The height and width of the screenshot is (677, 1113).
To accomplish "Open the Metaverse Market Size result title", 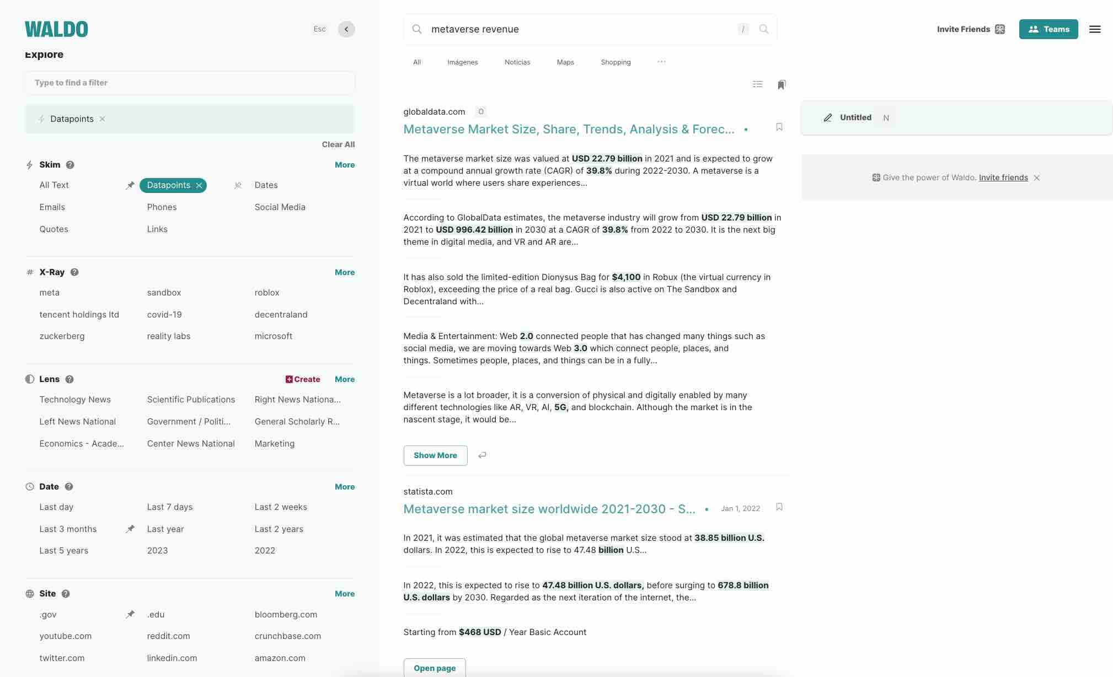I will click(569, 129).
